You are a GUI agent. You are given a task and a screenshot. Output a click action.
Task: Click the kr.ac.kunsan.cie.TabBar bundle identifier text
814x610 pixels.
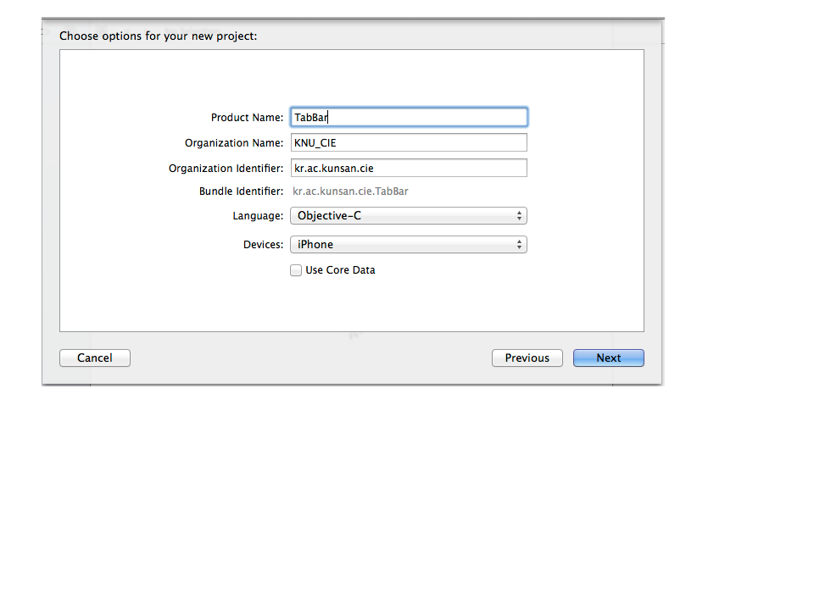coord(350,191)
